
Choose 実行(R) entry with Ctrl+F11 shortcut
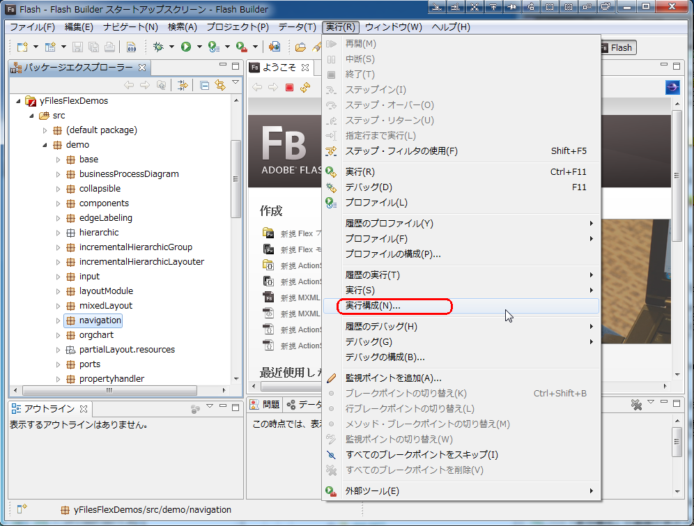pos(461,171)
